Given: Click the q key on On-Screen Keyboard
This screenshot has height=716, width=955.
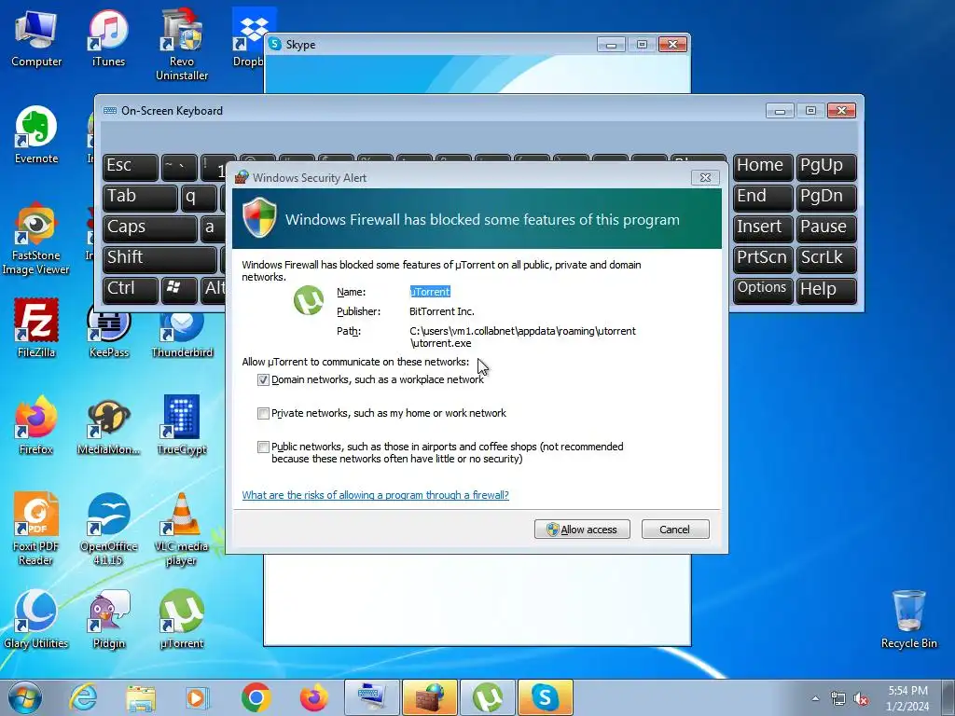Looking at the screenshot, I should 198,198.
